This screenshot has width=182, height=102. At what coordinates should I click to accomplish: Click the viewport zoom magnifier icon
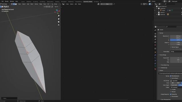click(59, 16)
